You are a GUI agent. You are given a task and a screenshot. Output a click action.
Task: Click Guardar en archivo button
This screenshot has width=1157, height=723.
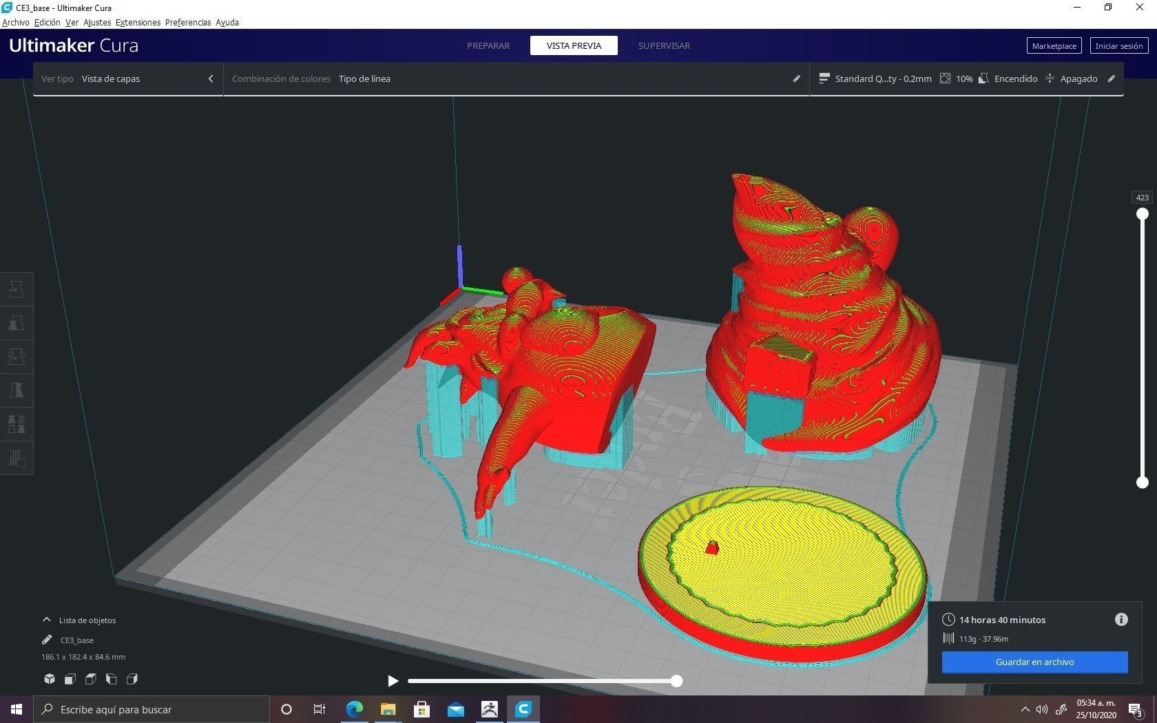pos(1034,662)
